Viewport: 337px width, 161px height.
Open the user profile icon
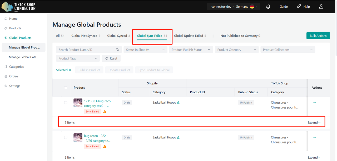pyautogui.click(x=321, y=7)
